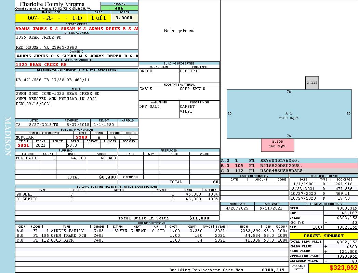Click the listed date TS 8/27/2018
Viewport: 359px width, 273px height.
point(34,125)
